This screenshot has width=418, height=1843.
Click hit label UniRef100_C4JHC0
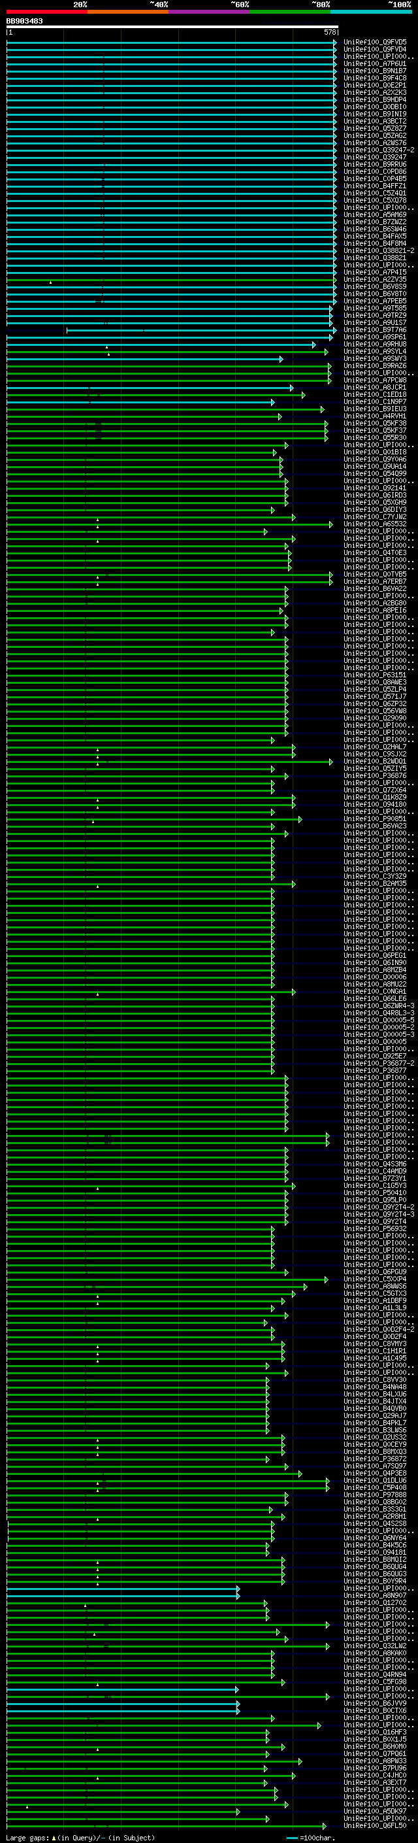coord(375,1775)
